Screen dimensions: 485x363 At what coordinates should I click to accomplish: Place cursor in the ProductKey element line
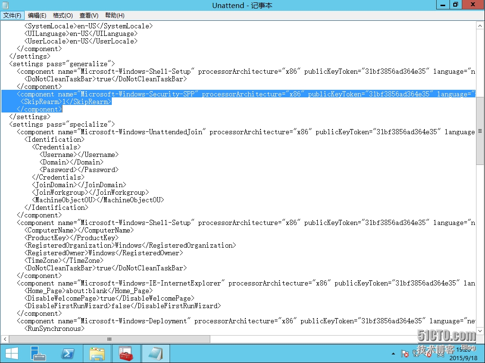click(x=72, y=238)
